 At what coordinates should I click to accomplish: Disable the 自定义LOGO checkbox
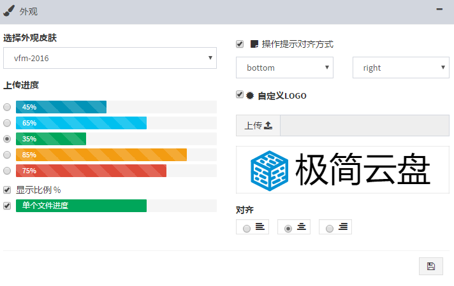[240, 94]
